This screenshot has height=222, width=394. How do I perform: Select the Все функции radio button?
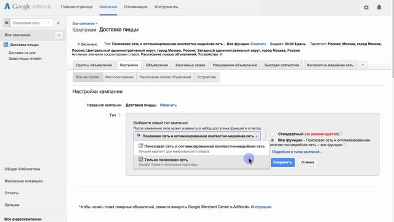tap(272, 140)
